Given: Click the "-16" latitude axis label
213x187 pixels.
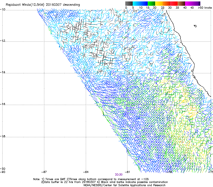Looking at the screenshot, I should [3, 104].
